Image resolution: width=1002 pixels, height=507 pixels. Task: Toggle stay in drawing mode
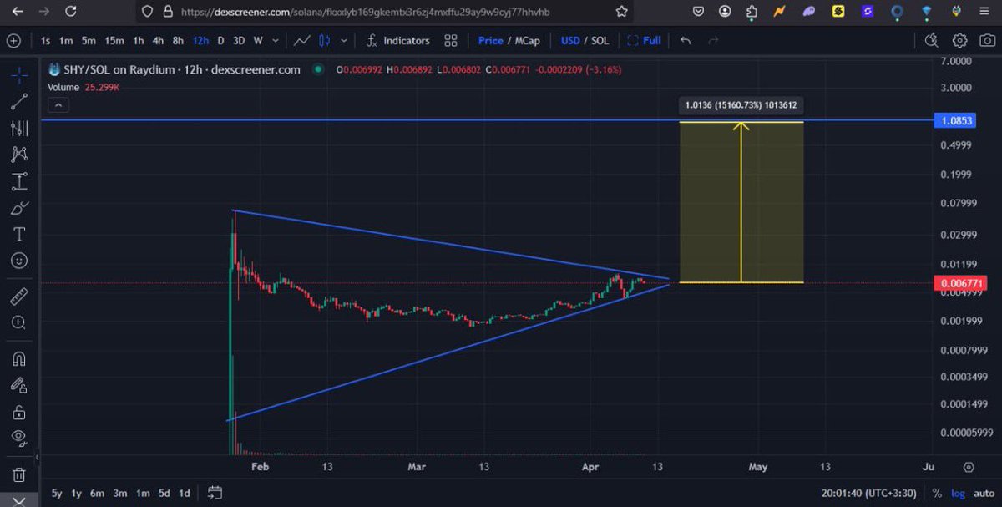pos(19,385)
